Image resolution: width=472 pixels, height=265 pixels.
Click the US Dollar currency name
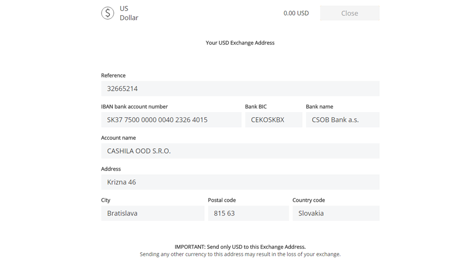pyautogui.click(x=129, y=13)
